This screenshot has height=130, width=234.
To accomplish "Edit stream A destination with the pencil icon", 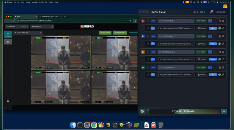I will (223, 28).
